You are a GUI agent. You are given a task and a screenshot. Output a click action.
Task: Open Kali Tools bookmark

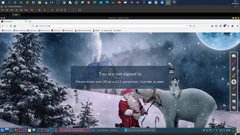[x=31, y=31]
